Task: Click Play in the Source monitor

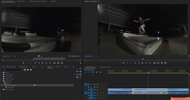Action: [43, 63]
